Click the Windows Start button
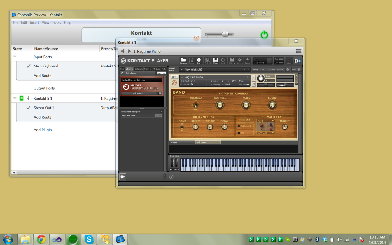 (x=8, y=239)
